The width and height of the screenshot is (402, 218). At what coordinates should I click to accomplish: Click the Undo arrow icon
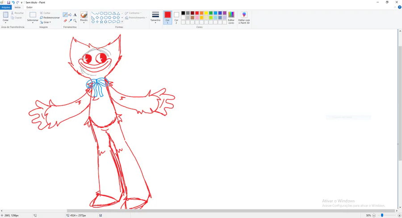[x=13, y=2]
